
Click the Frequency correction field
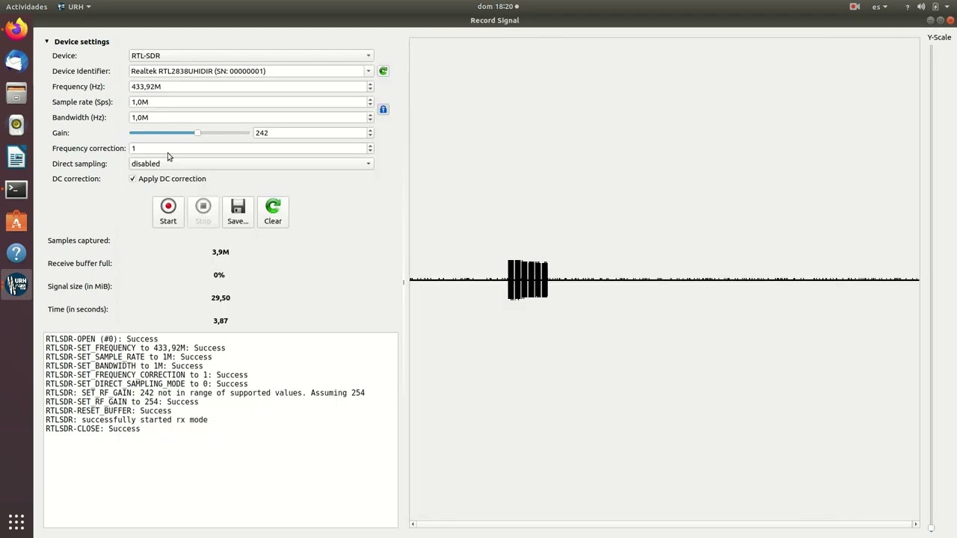247,148
